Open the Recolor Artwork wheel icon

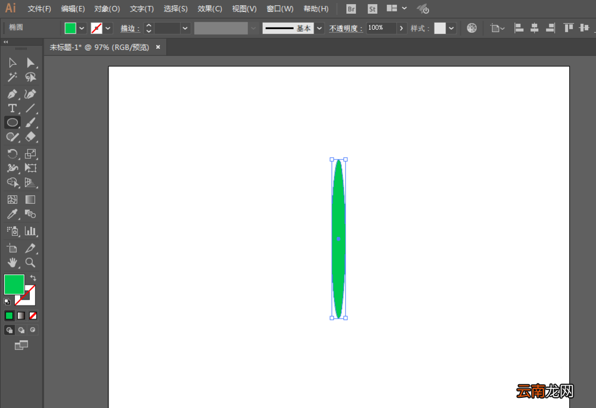coord(471,28)
